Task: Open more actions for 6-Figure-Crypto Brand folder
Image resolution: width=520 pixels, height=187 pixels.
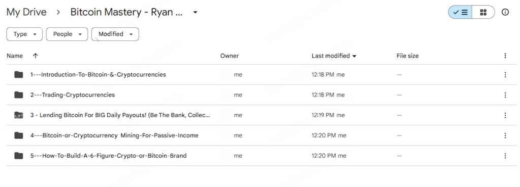Action: pyautogui.click(x=505, y=156)
